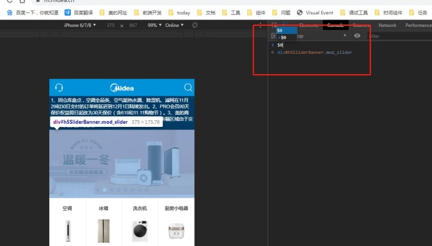The height and width of the screenshot is (246, 432).
Task: Open the console context selector arrow
Action: (x=344, y=35)
